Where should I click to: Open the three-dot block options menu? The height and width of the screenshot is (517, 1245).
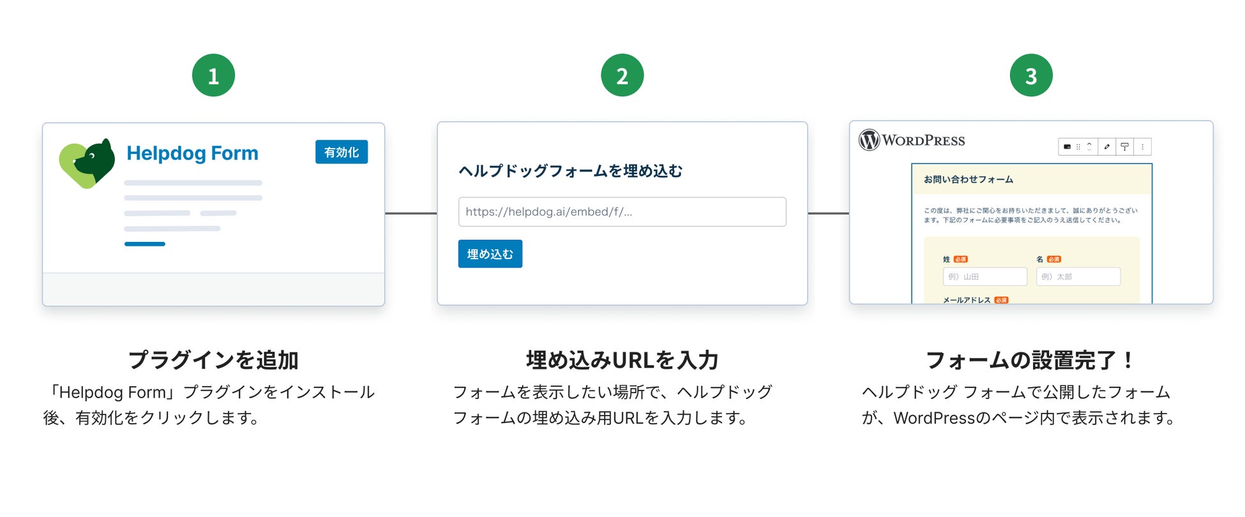tap(1142, 147)
